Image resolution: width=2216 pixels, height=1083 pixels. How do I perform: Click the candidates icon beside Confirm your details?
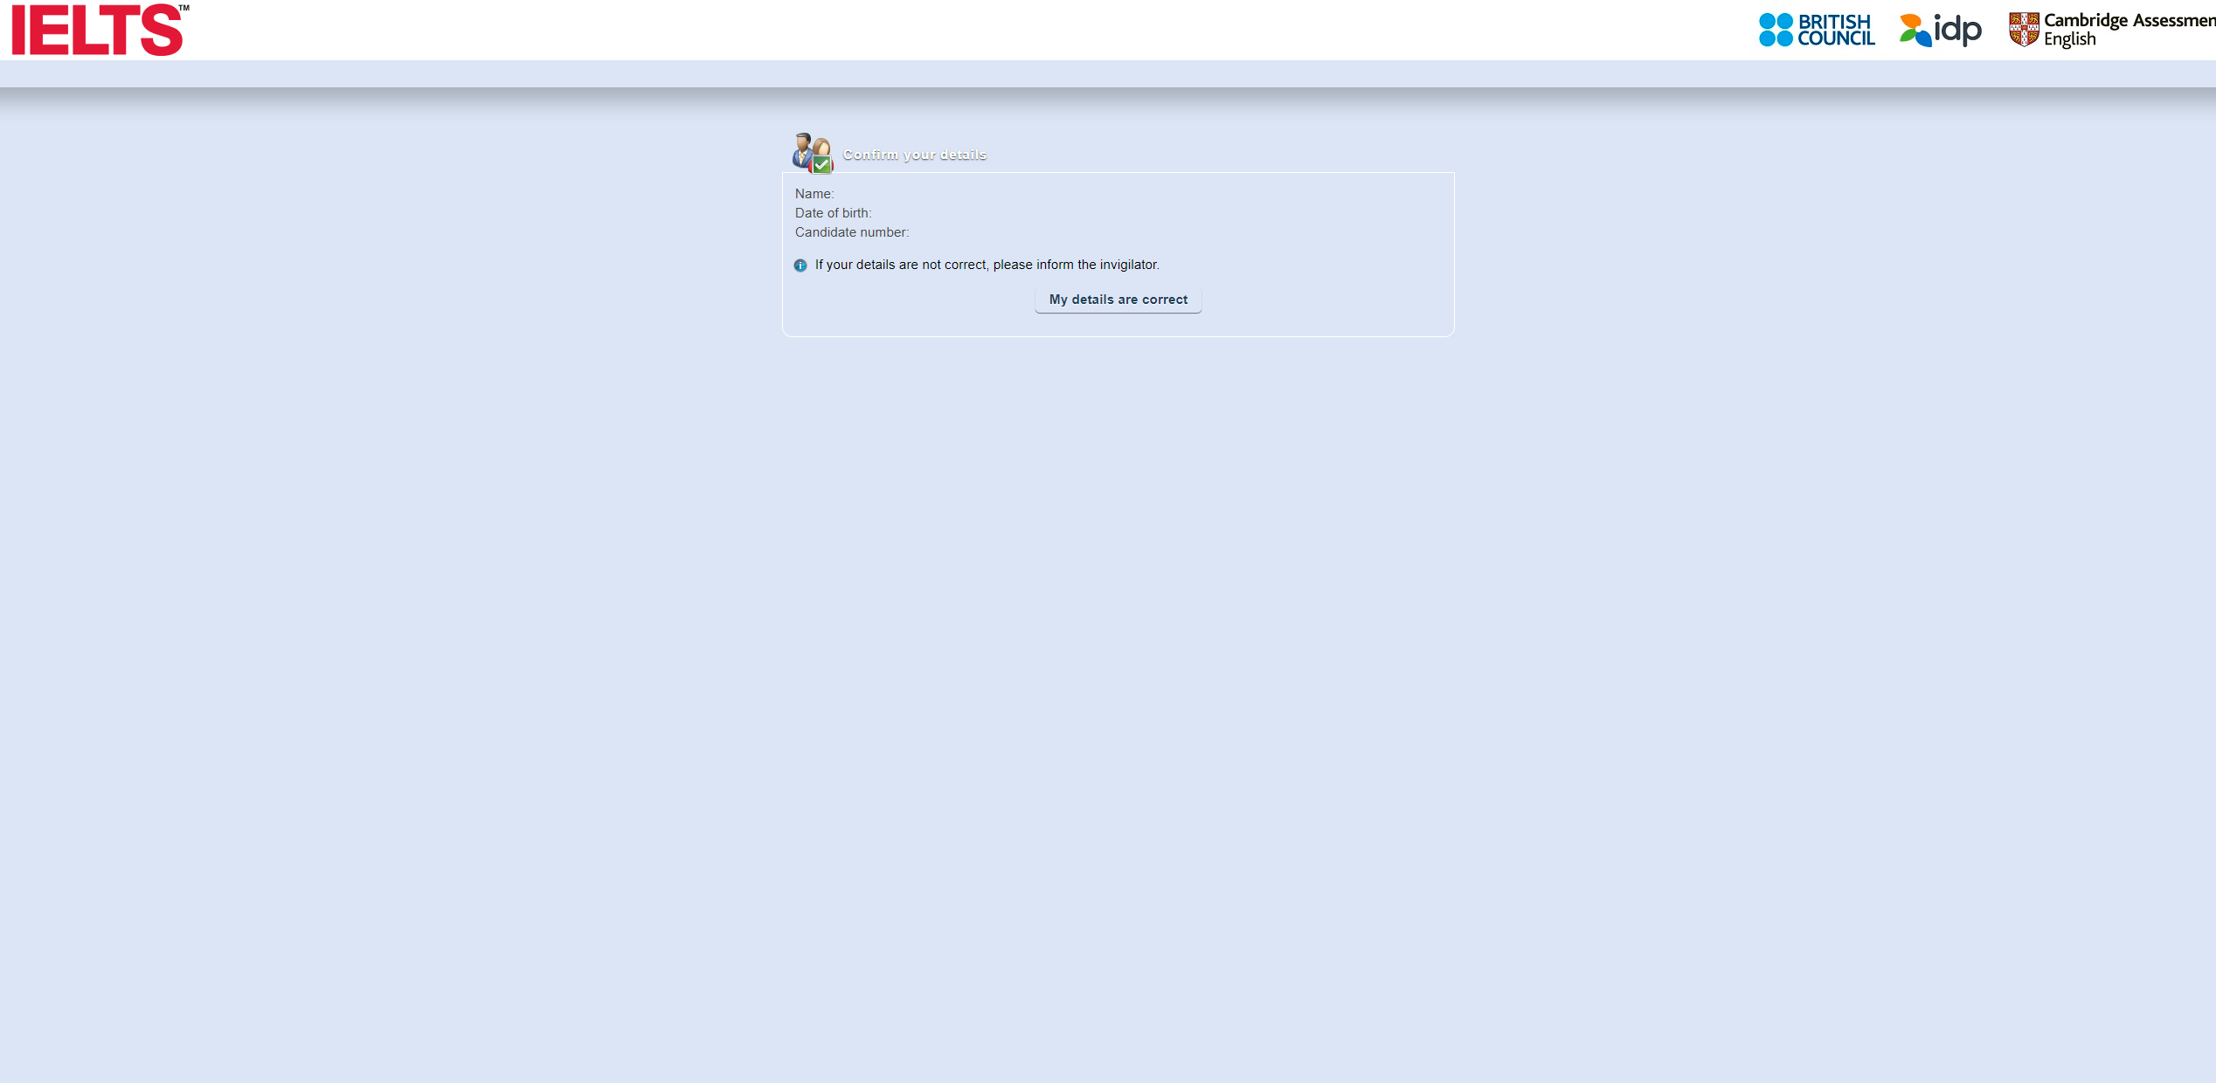[813, 153]
